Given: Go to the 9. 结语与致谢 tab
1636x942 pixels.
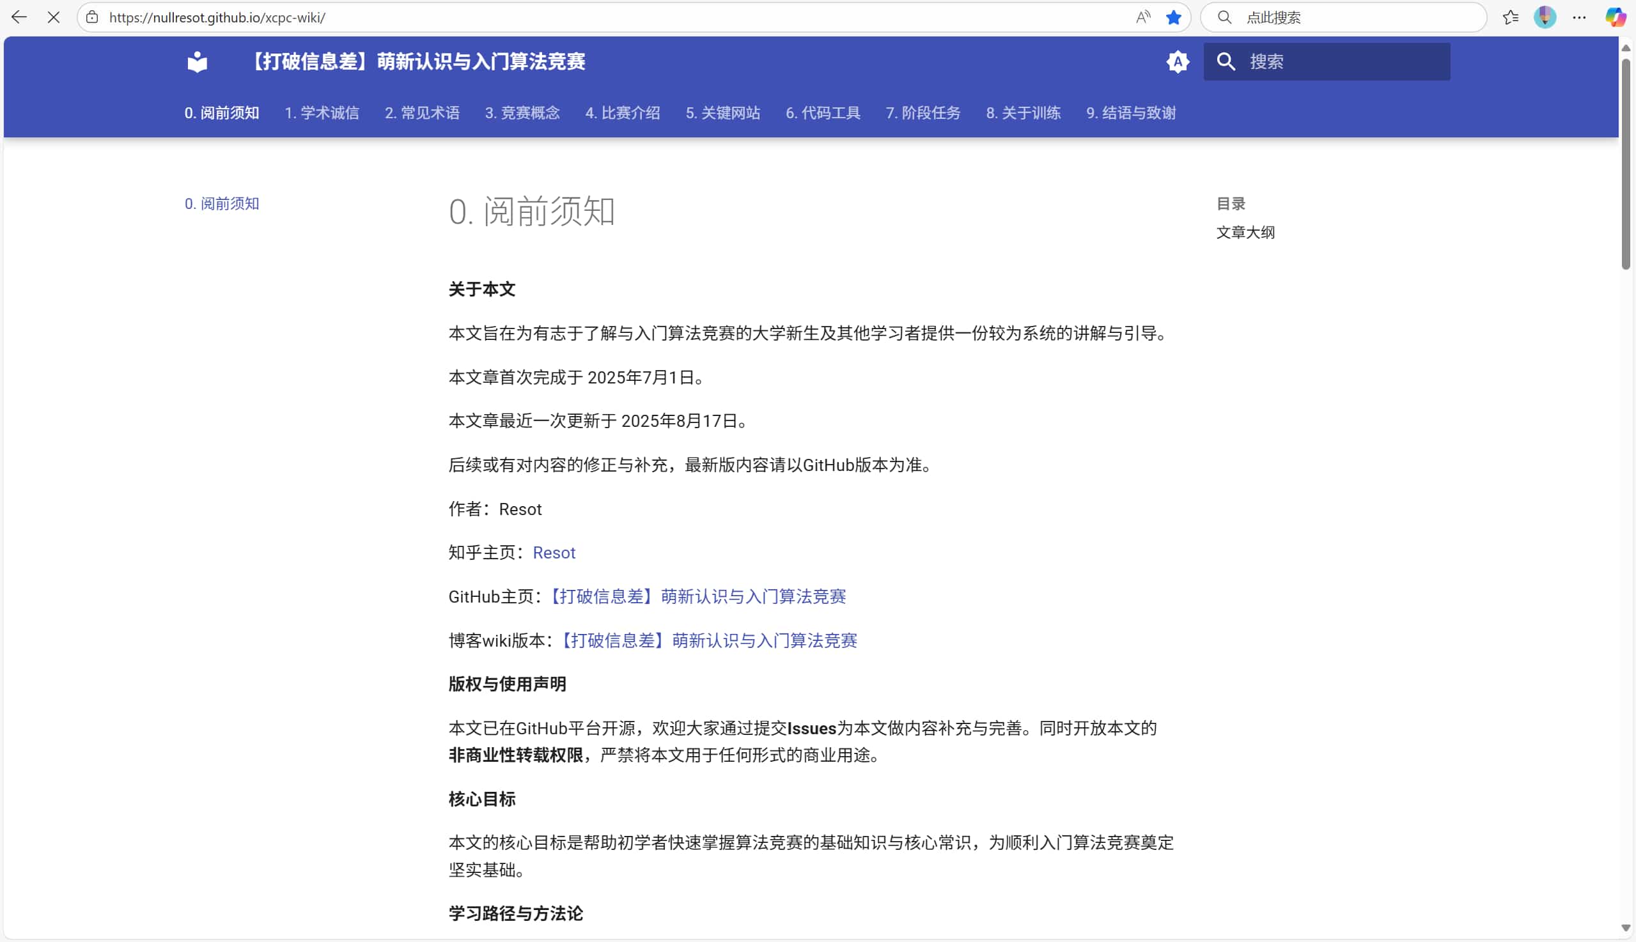Looking at the screenshot, I should click(x=1130, y=113).
